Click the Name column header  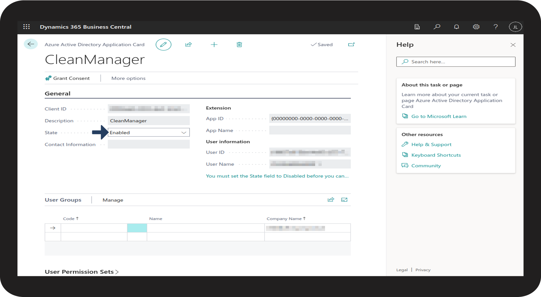pyautogui.click(x=156, y=218)
